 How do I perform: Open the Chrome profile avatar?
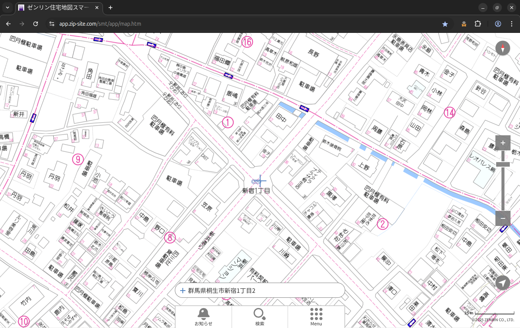point(498,24)
